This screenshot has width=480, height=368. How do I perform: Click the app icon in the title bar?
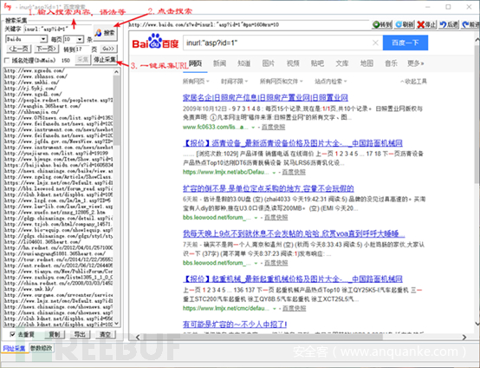7,6
